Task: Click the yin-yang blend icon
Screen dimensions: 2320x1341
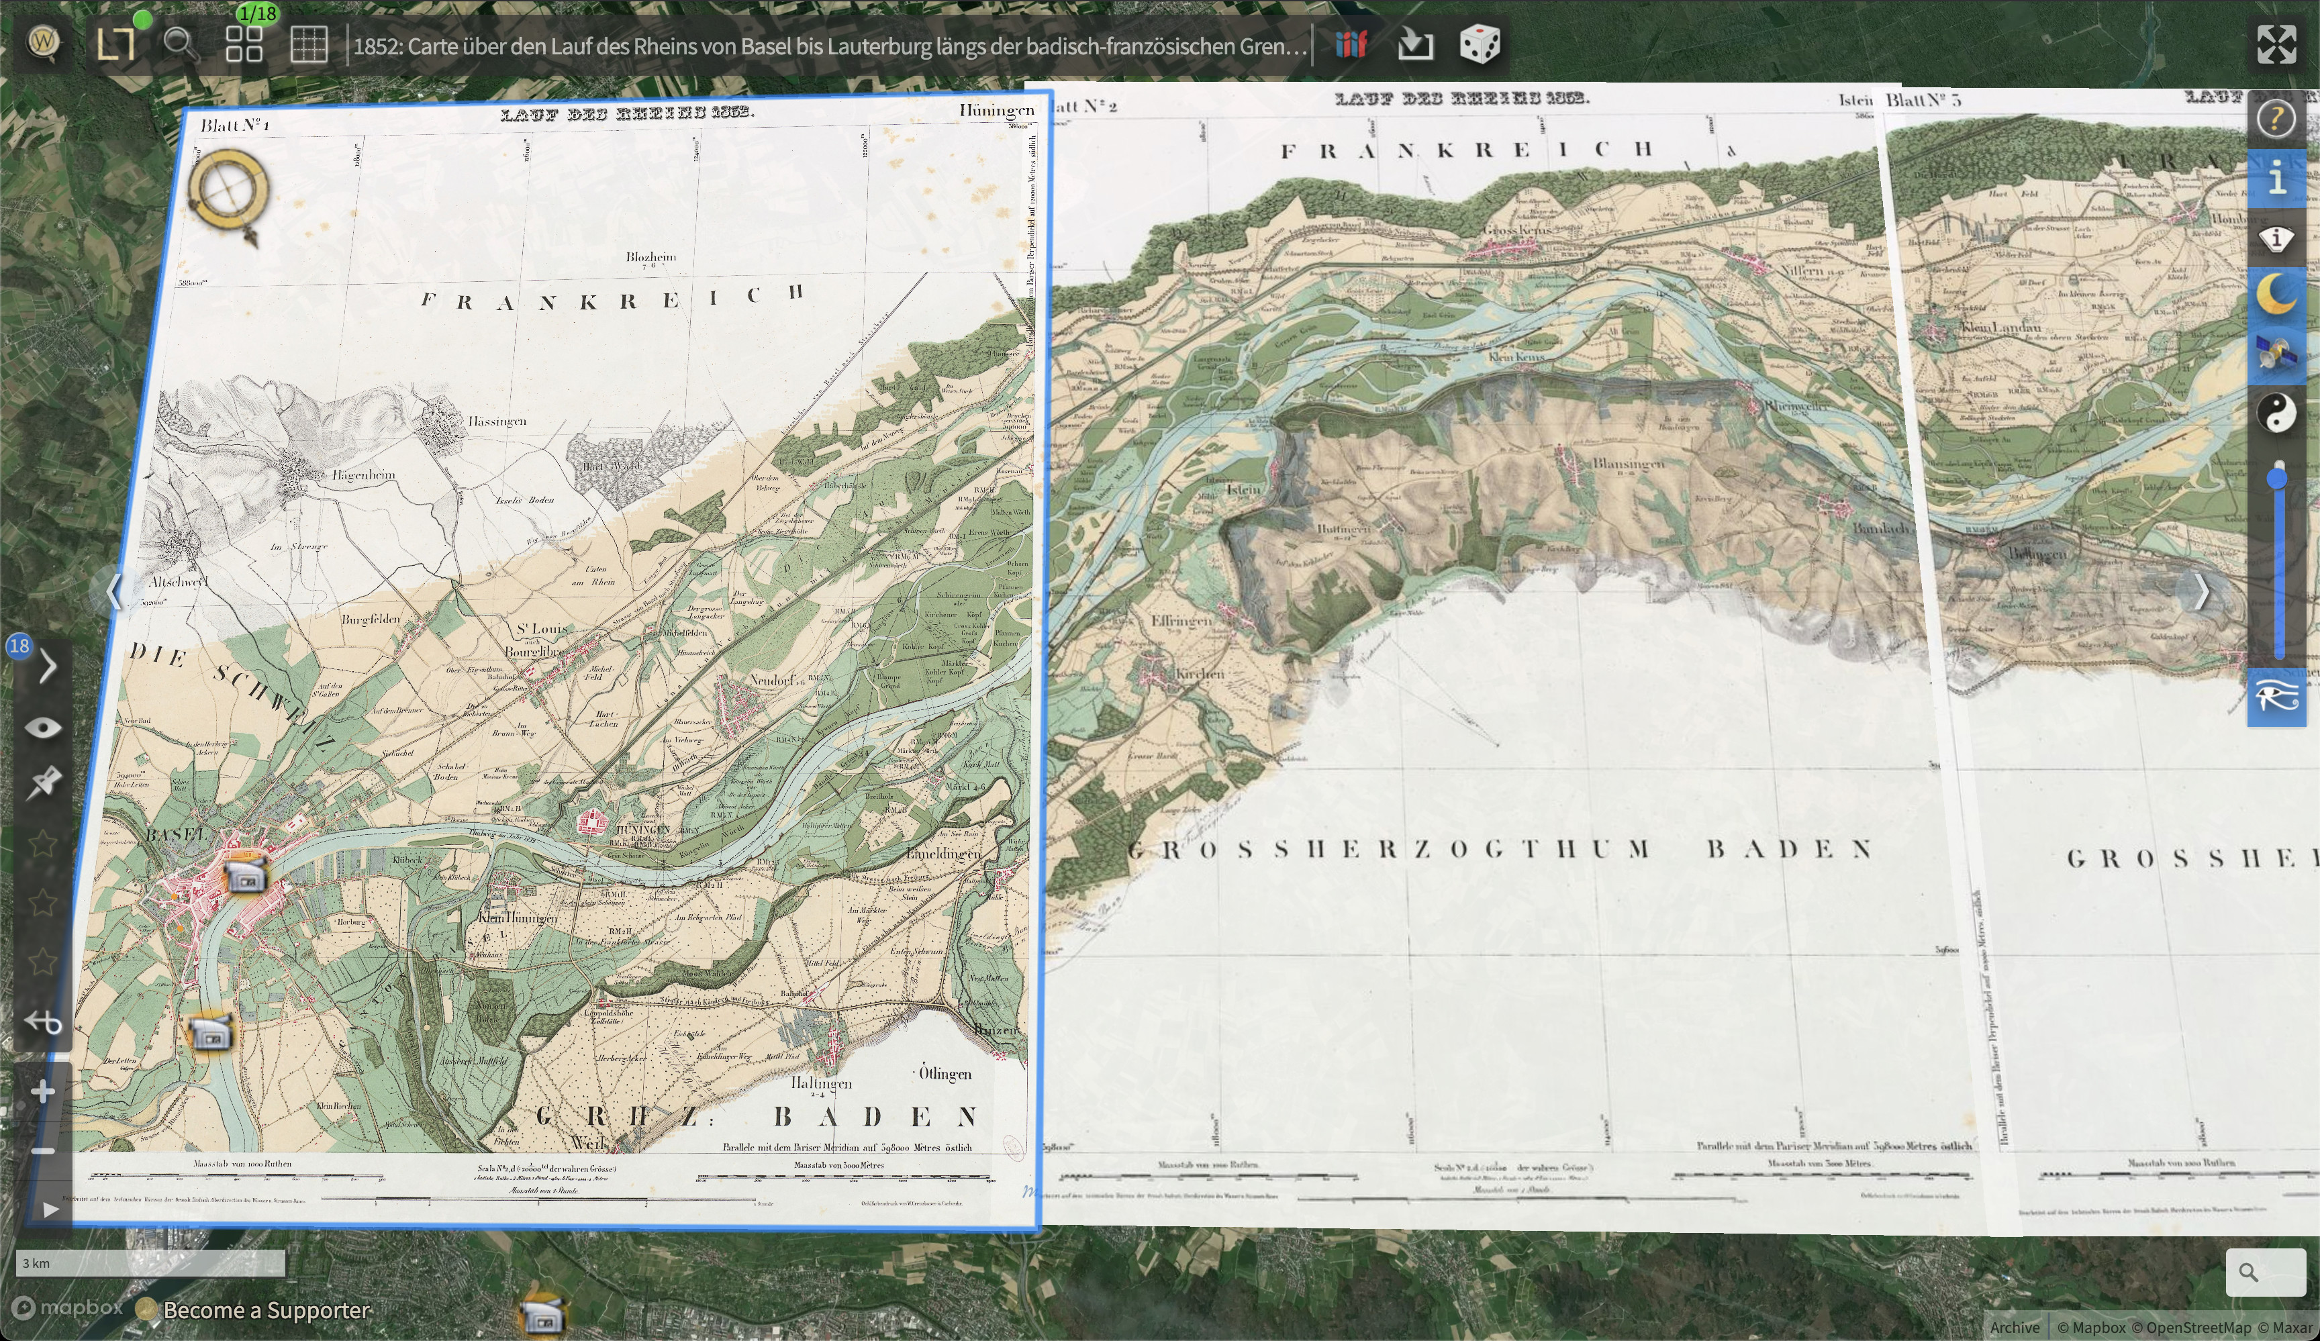Action: pyautogui.click(x=2277, y=412)
